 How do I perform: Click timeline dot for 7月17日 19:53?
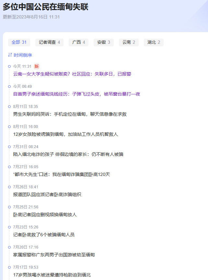(9, 267)
